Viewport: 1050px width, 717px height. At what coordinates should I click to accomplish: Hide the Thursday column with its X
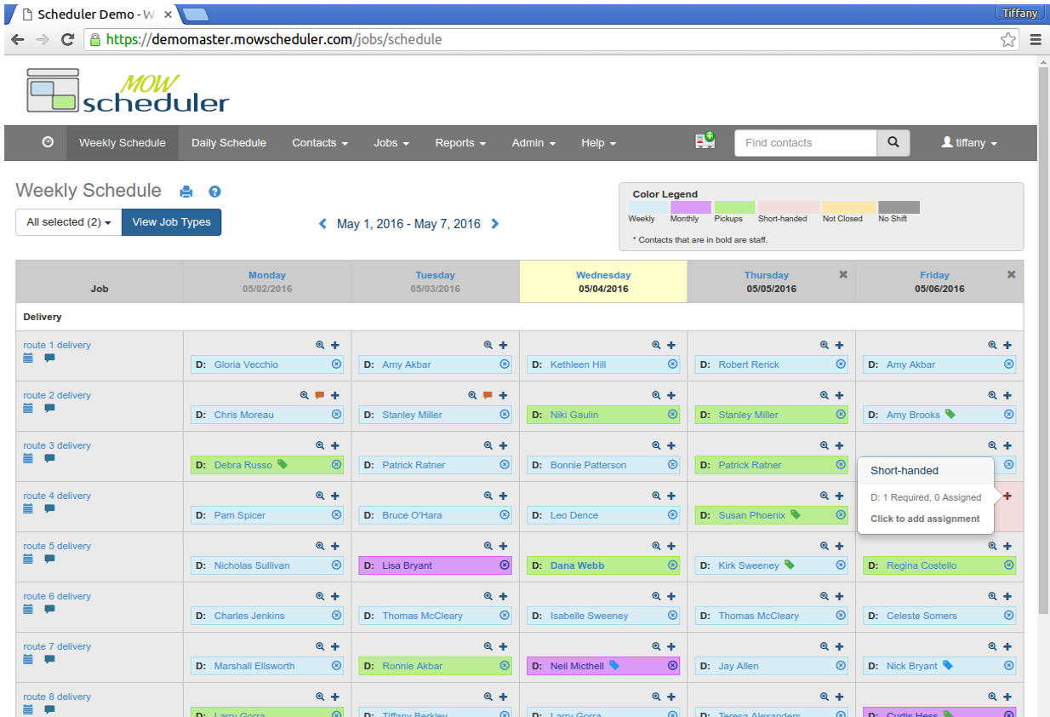click(843, 274)
